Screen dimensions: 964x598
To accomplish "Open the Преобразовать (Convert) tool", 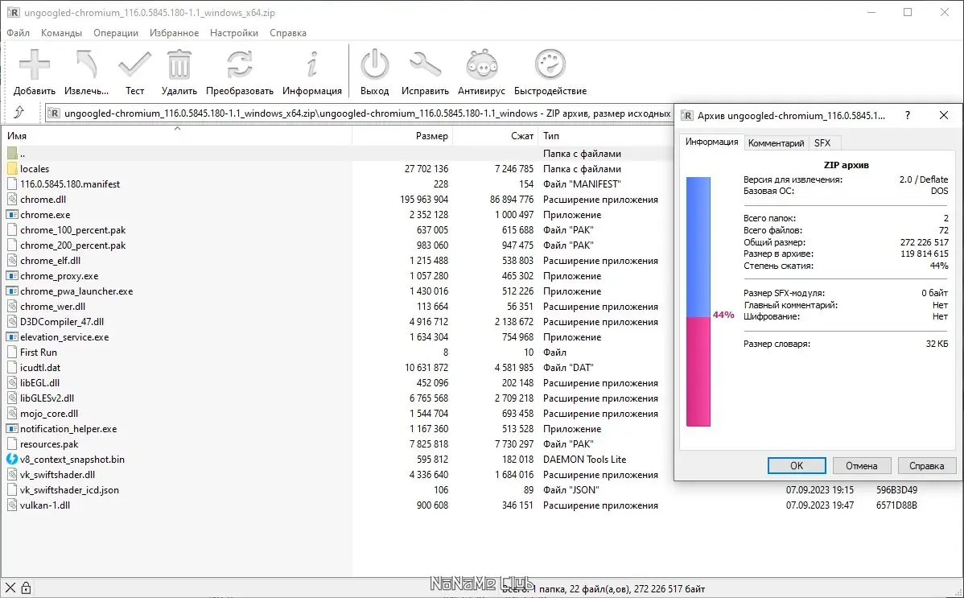I will click(x=238, y=68).
